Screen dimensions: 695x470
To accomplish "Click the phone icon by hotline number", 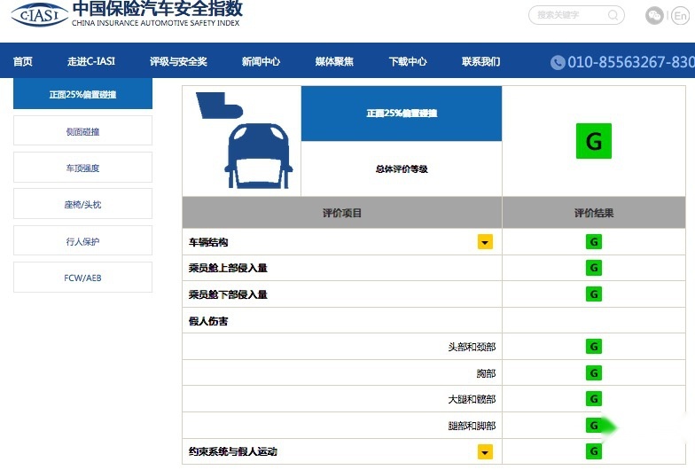I will pos(558,62).
